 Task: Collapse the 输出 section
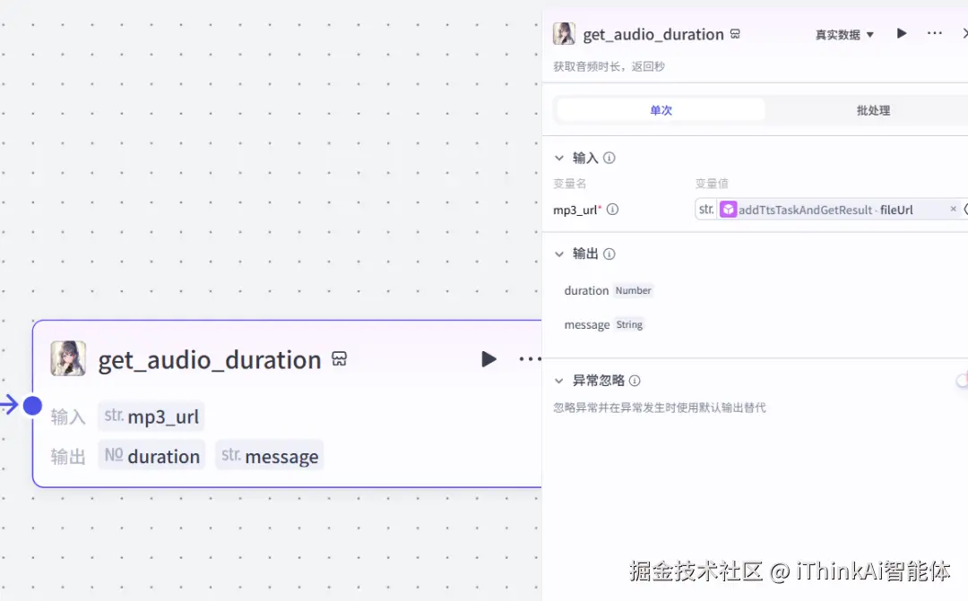pyautogui.click(x=559, y=253)
